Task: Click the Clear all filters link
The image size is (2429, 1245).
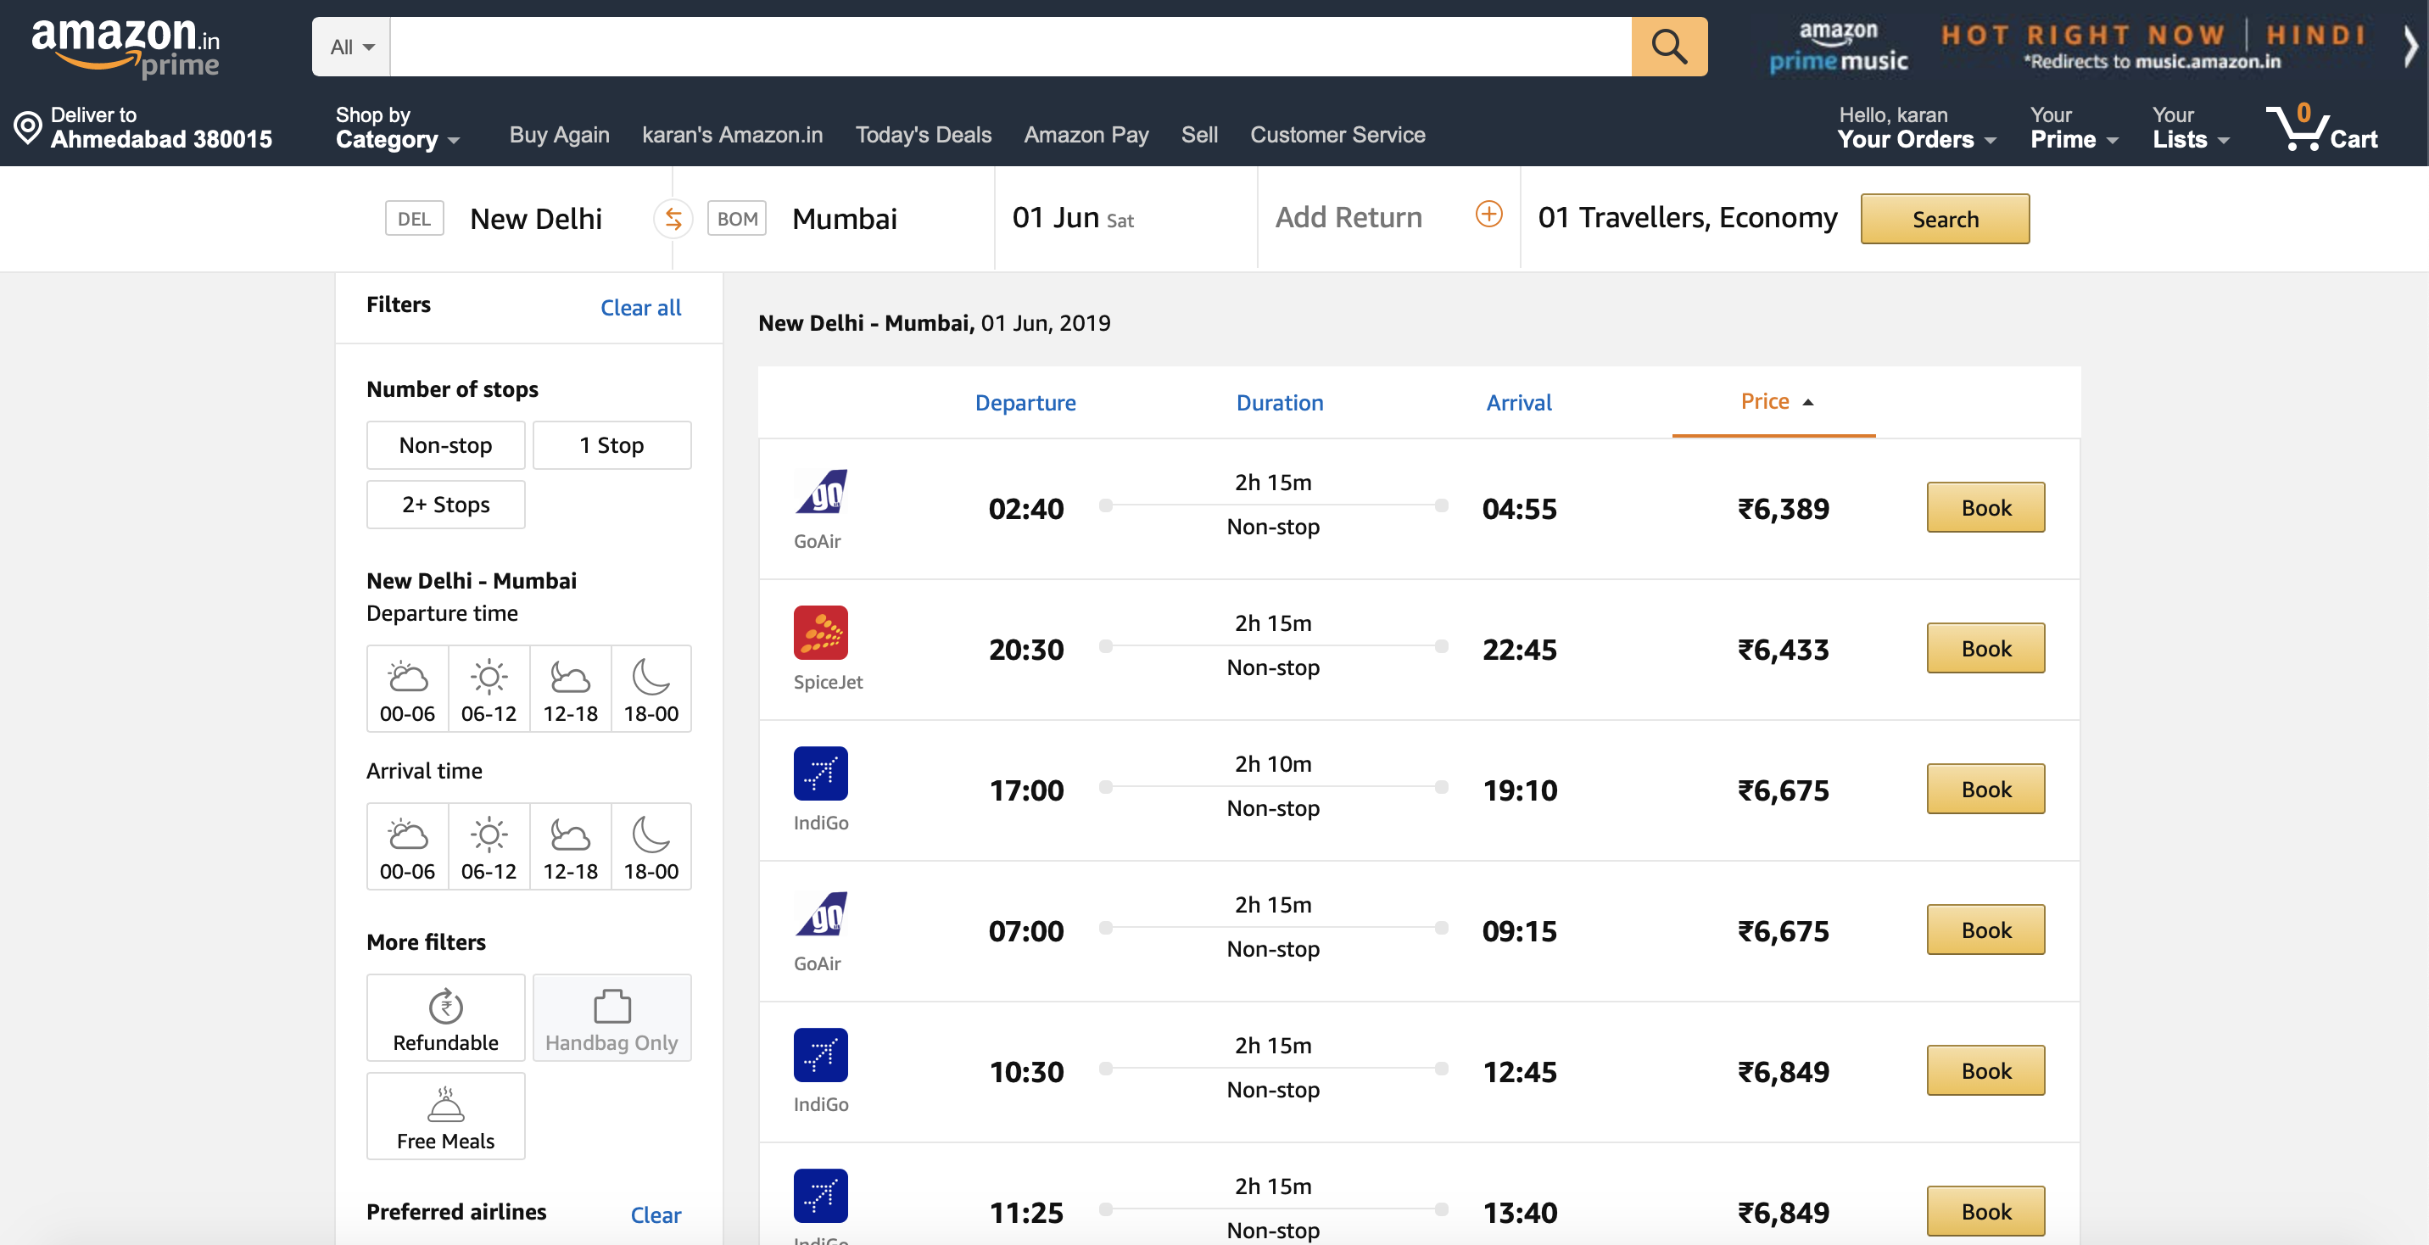Action: 640,308
